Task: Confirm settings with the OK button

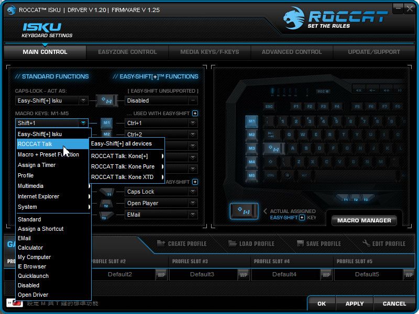Action: click(x=322, y=304)
